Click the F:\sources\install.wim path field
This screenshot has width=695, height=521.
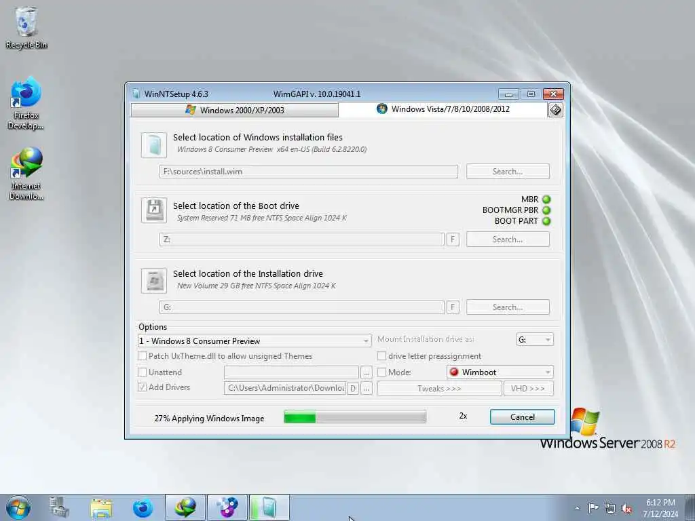pyautogui.click(x=309, y=172)
